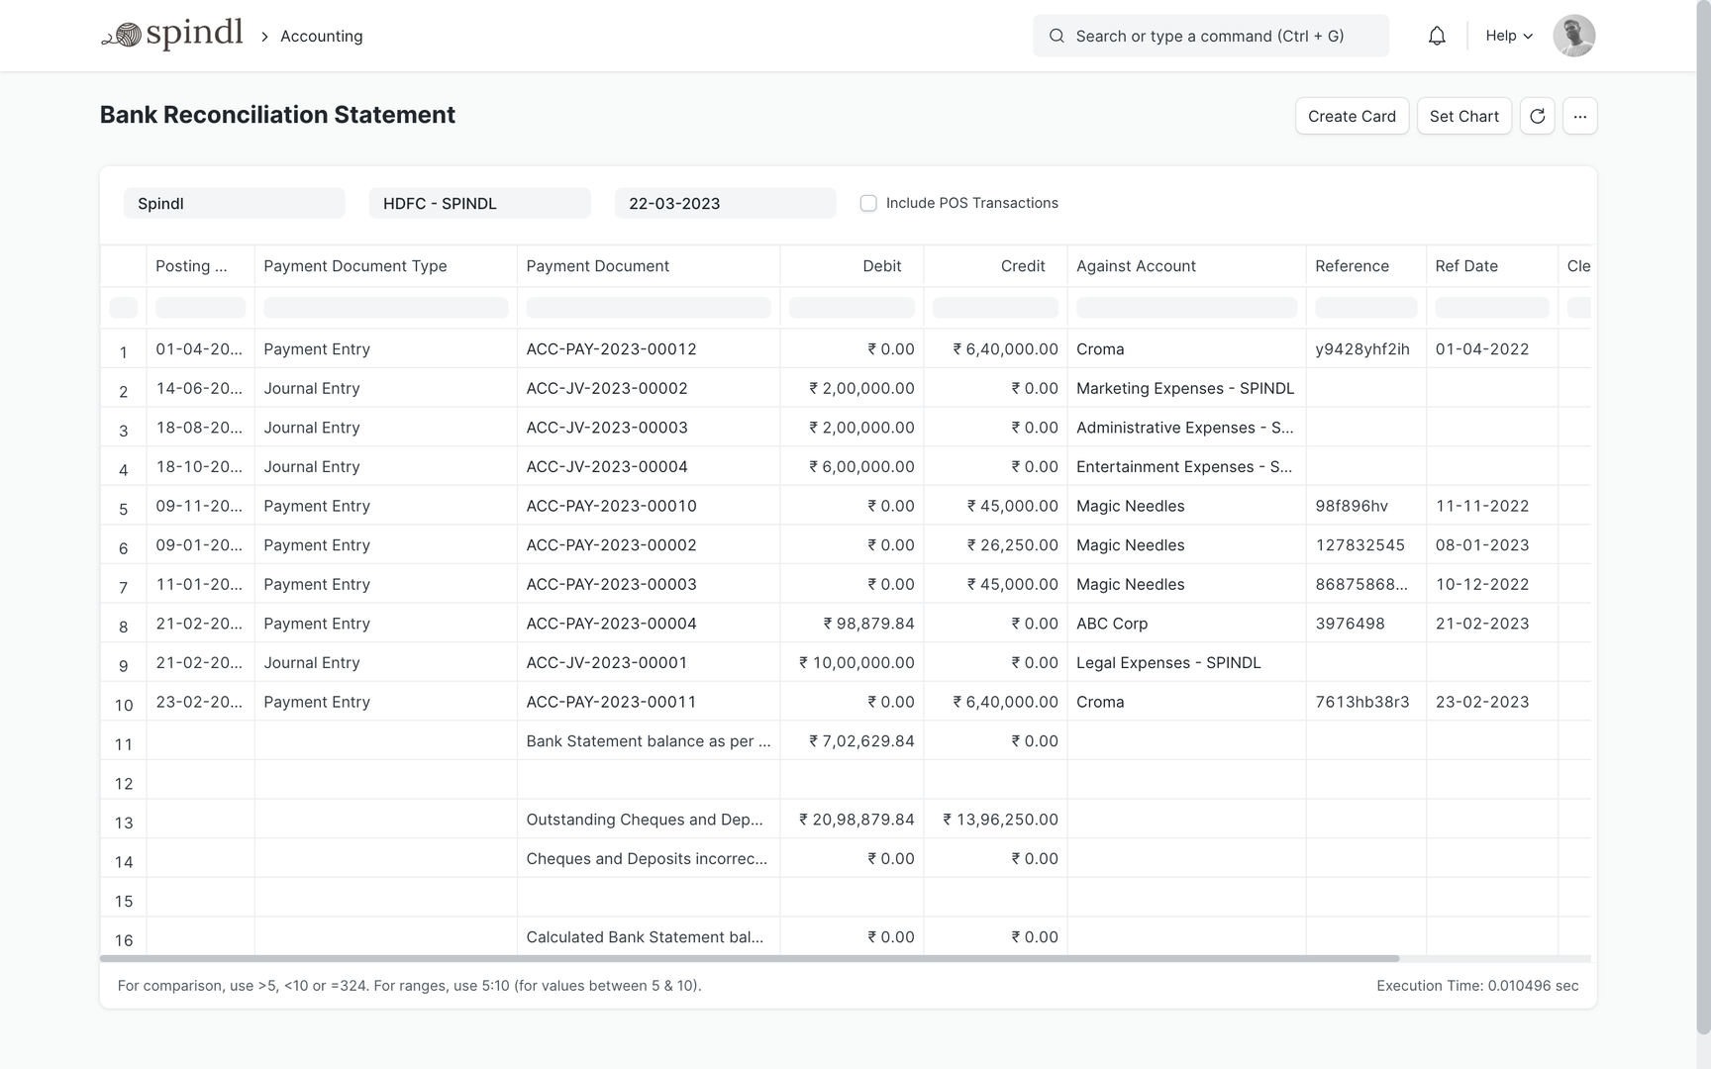Screen dimensions: 1711x1069
Task: Click the Reference column header
Action: coord(1365,266)
